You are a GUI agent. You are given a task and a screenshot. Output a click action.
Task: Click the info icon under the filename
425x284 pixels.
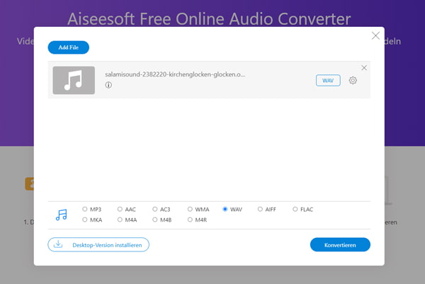(x=108, y=85)
